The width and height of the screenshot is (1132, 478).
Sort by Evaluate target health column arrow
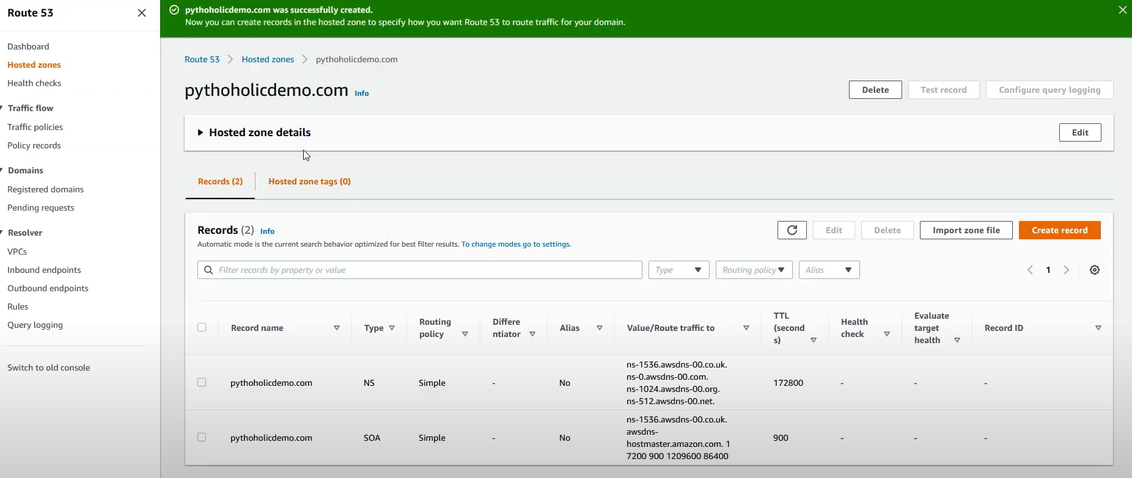tap(957, 340)
